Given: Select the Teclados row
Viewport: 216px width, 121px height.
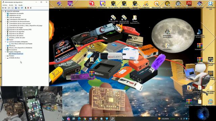Looking at the screenshot, I should pyautogui.click(x=10, y=56).
